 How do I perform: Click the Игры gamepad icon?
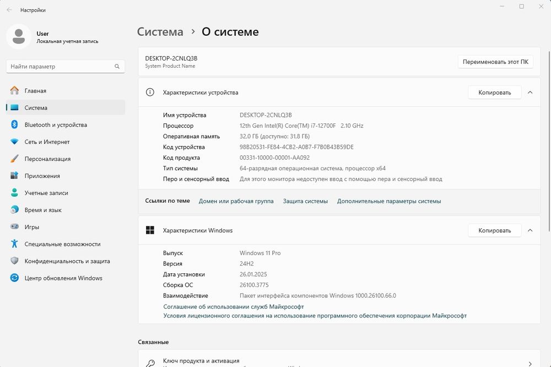pos(14,227)
